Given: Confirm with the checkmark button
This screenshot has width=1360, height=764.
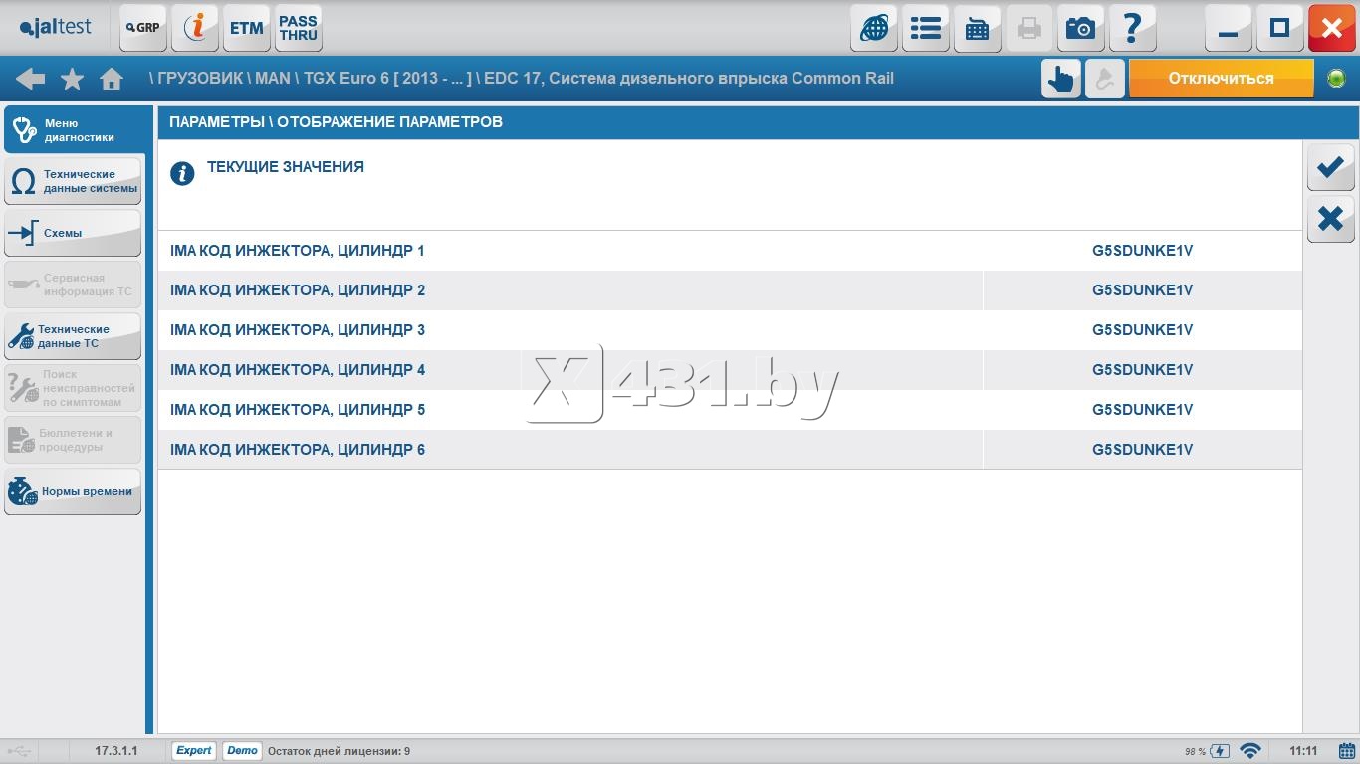Looking at the screenshot, I should click(x=1330, y=167).
